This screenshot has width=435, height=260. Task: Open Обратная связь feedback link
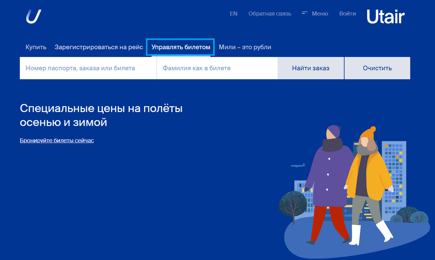click(x=270, y=14)
